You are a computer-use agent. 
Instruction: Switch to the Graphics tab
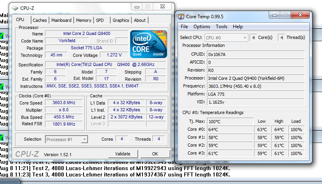(x=121, y=20)
